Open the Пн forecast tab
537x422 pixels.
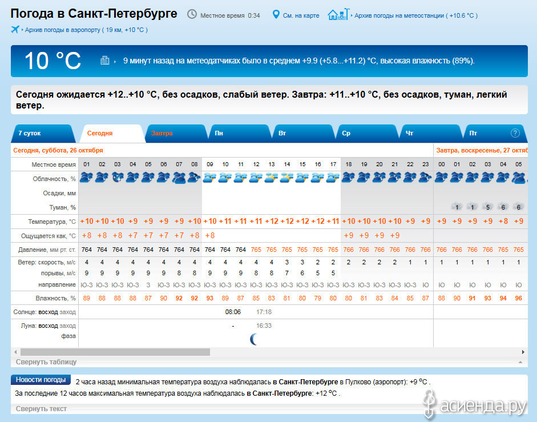240,134
